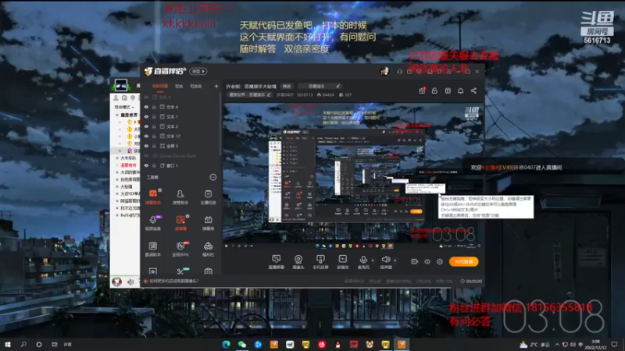Click the stream preview canvas
This screenshot has height=351, width=625.
353,176
